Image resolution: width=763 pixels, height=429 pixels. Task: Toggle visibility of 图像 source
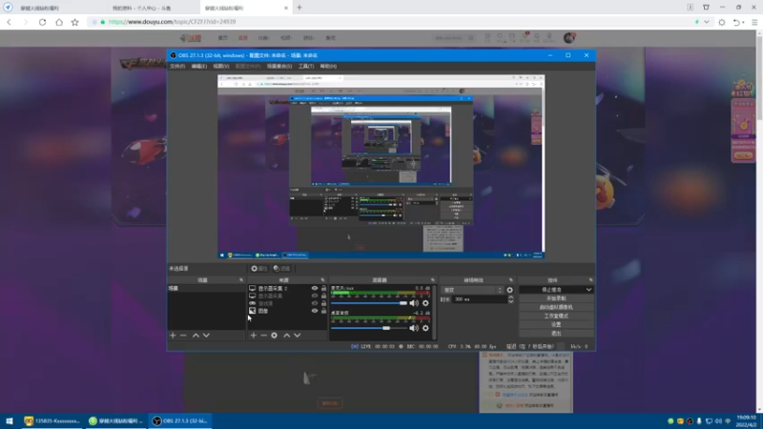click(x=315, y=311)
